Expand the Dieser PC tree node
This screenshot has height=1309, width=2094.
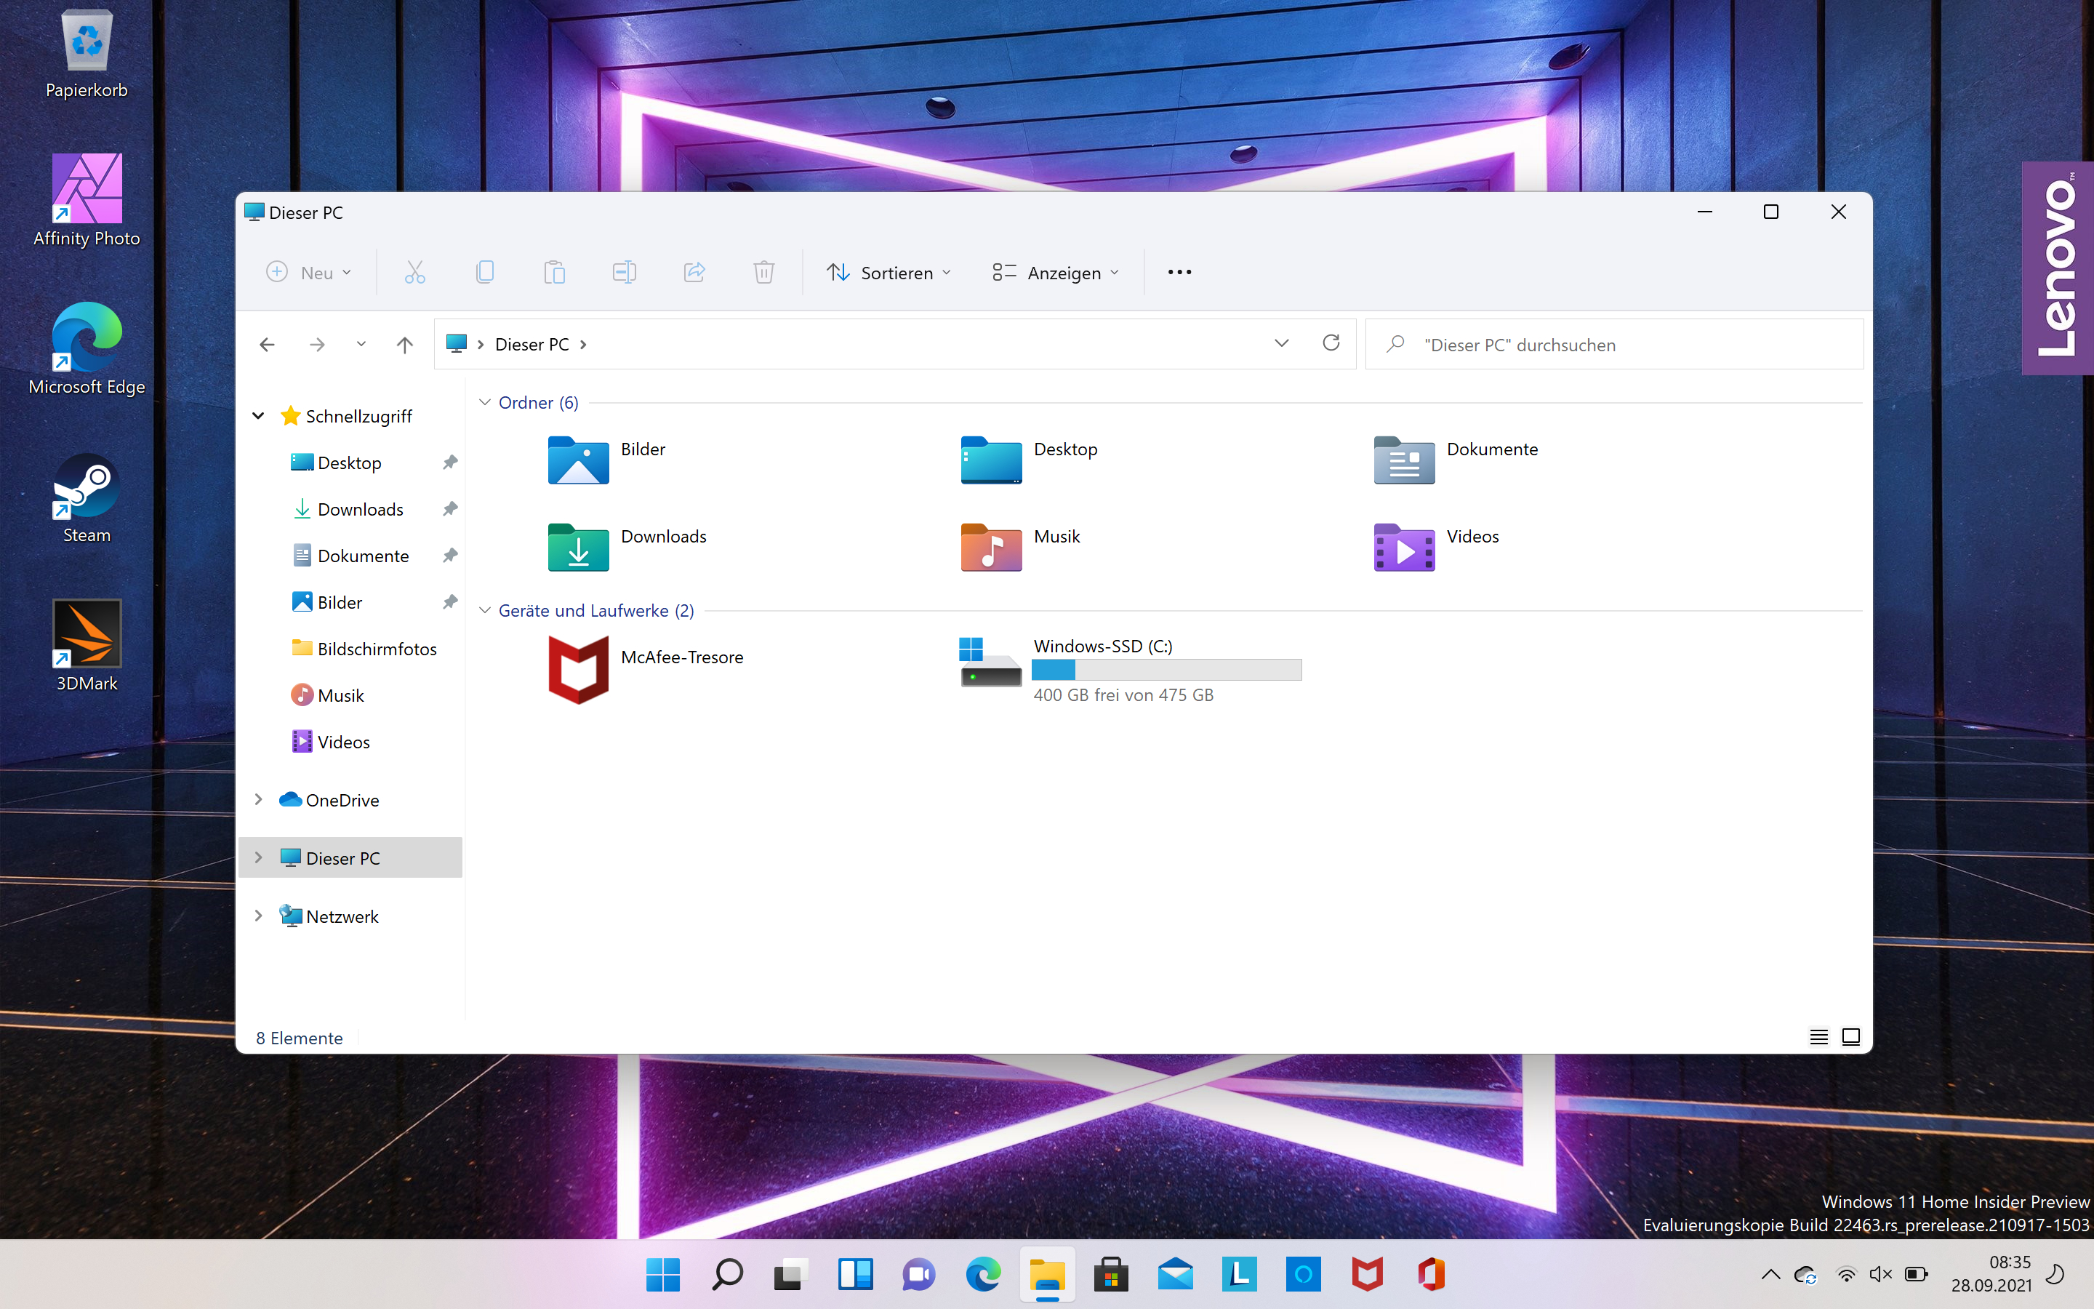pos(258,858)
